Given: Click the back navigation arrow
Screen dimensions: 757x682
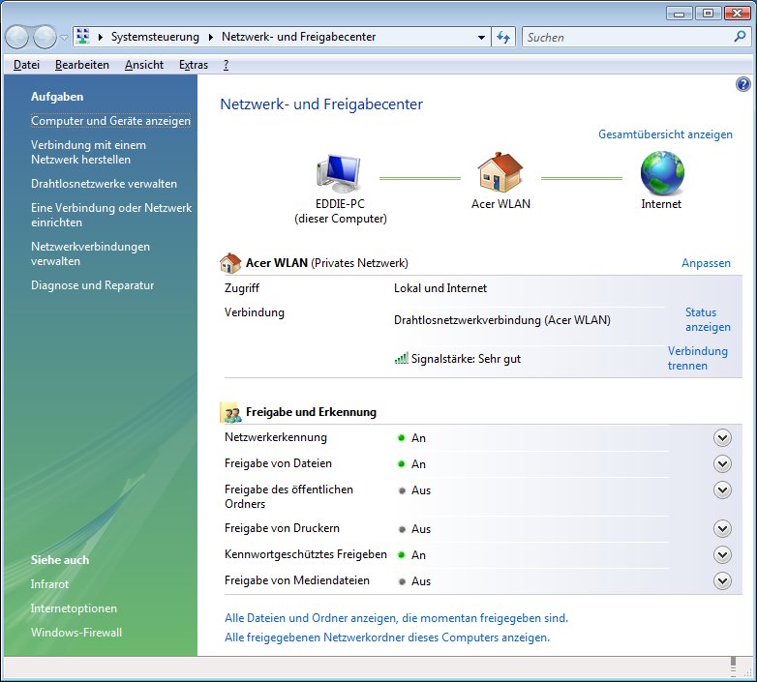Looking at the screenshot, I should pyautogui.click(x=18, y=38).
